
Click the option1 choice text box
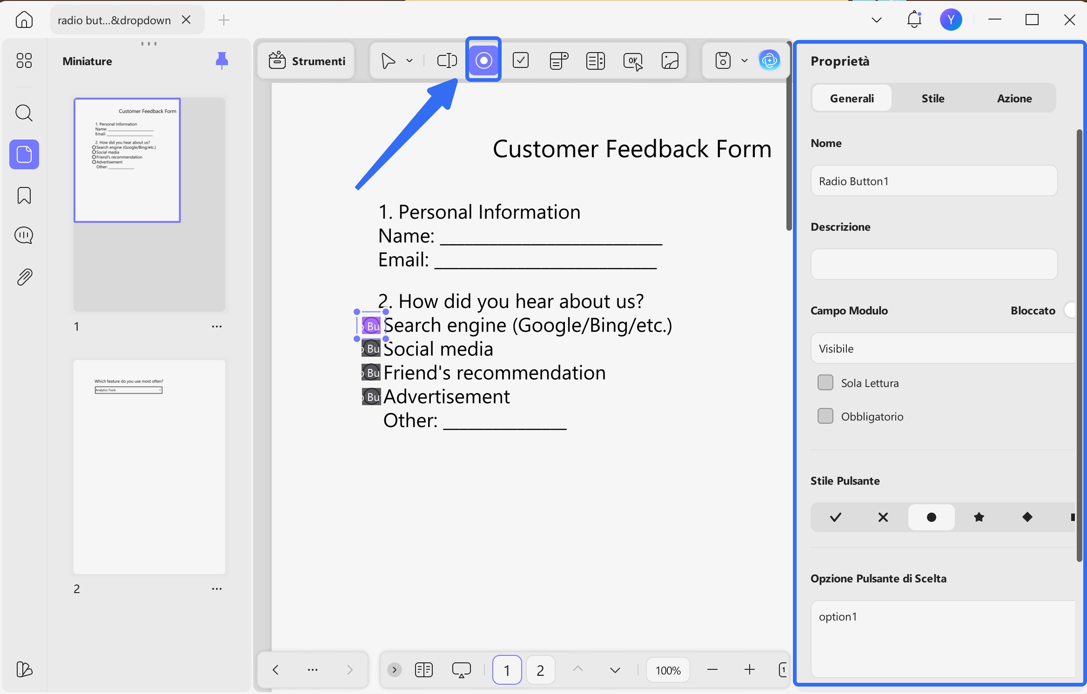(943, 638)
